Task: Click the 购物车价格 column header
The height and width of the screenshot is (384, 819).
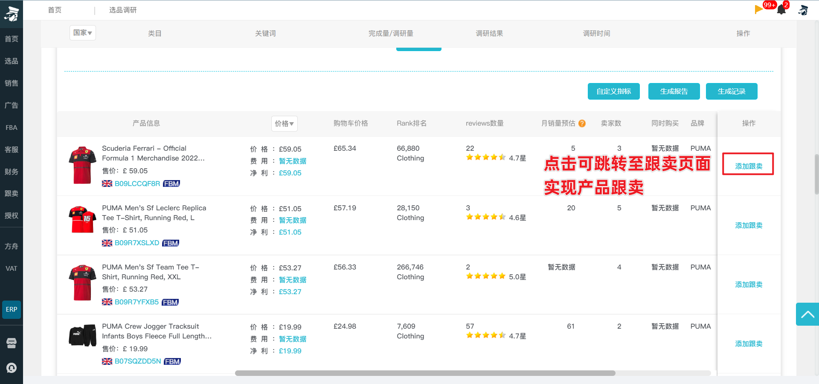Action: point(351,123)
